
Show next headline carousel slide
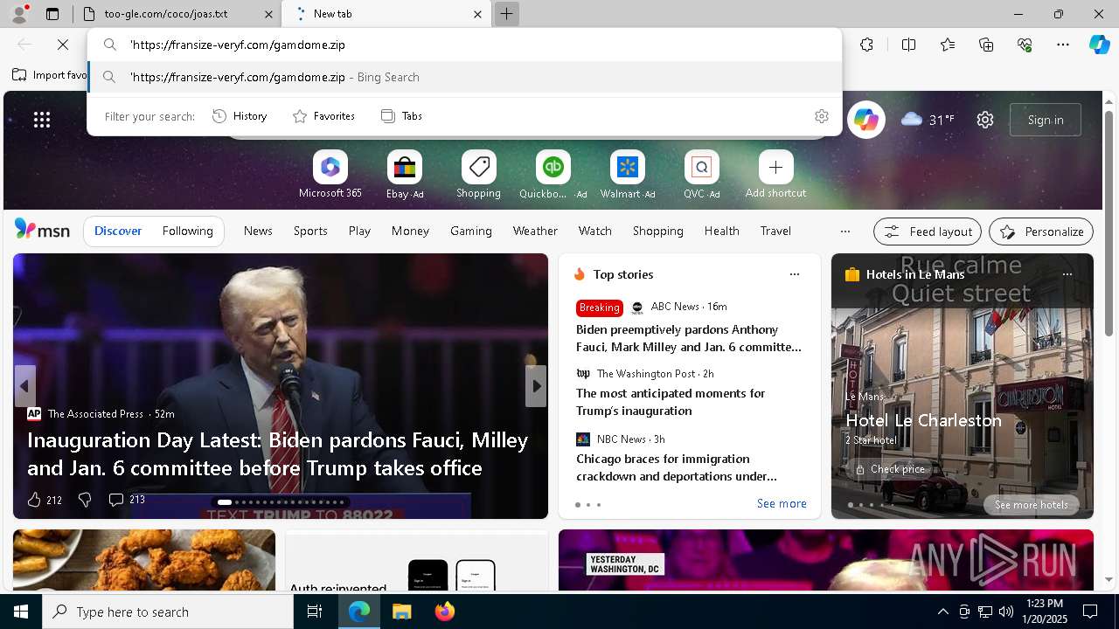pyautogui.click(x=536, y=386)
